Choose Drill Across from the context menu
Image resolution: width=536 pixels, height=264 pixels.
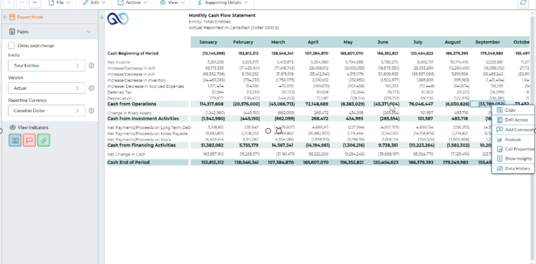pos(513,120)
